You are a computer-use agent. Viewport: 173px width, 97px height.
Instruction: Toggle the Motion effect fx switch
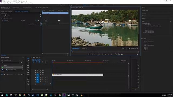(x=3, y=15)
